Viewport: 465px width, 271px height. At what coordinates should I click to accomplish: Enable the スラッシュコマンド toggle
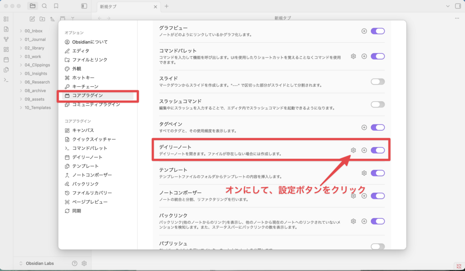[x=378, y=104]
